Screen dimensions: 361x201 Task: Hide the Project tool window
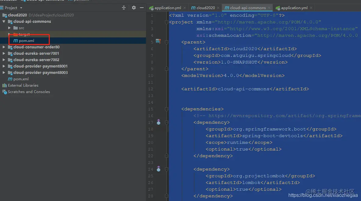pos(142,8)
